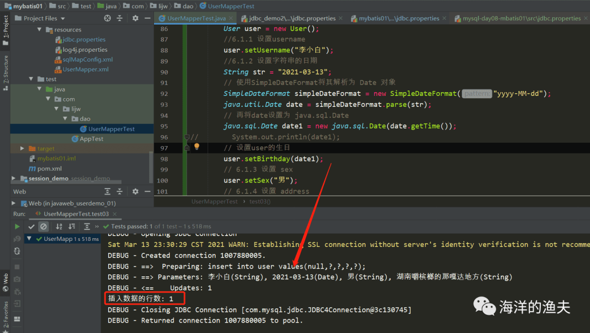Click Collapse All in Project Files header
This screenshot has height=333, width=590.
(x=120, y=18)
